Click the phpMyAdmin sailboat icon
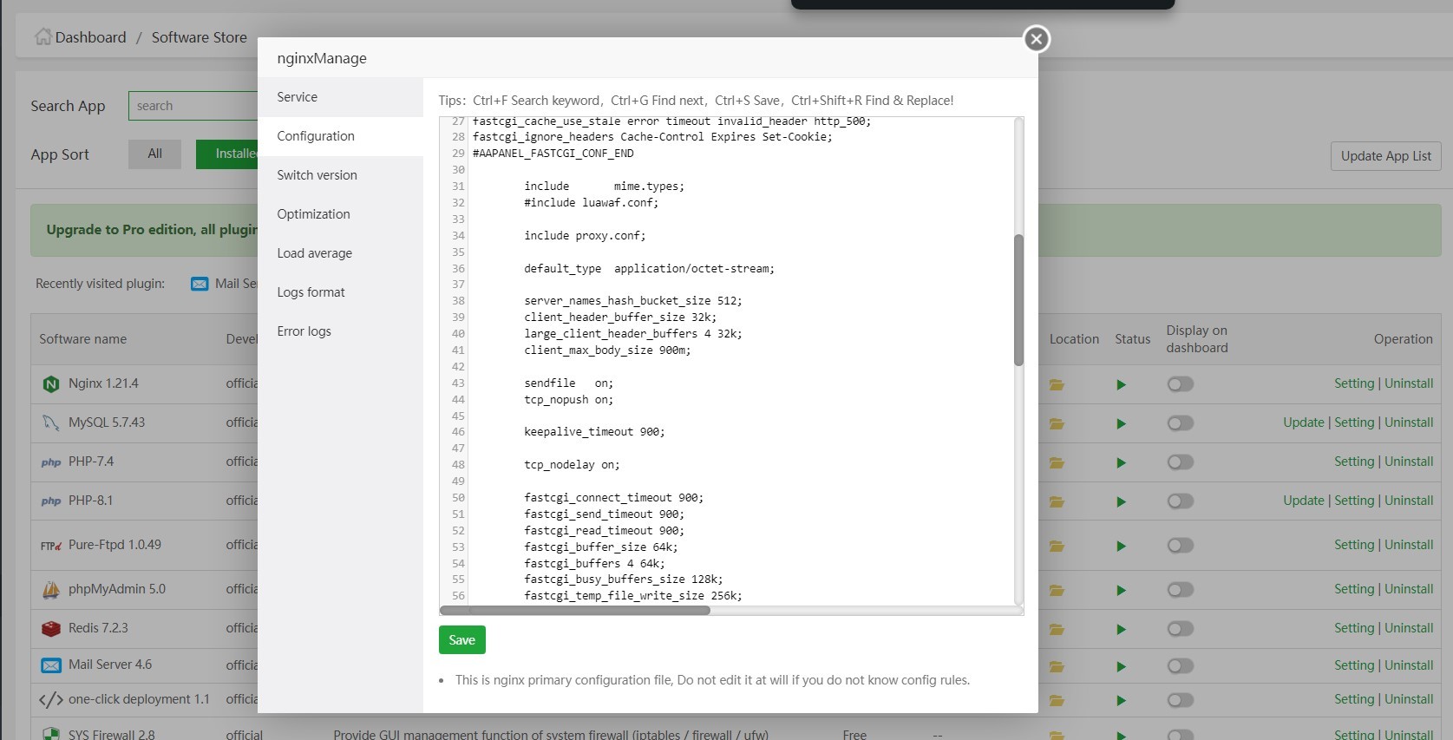The height and width of the screenshot is (740, 1453). [51, 590]
